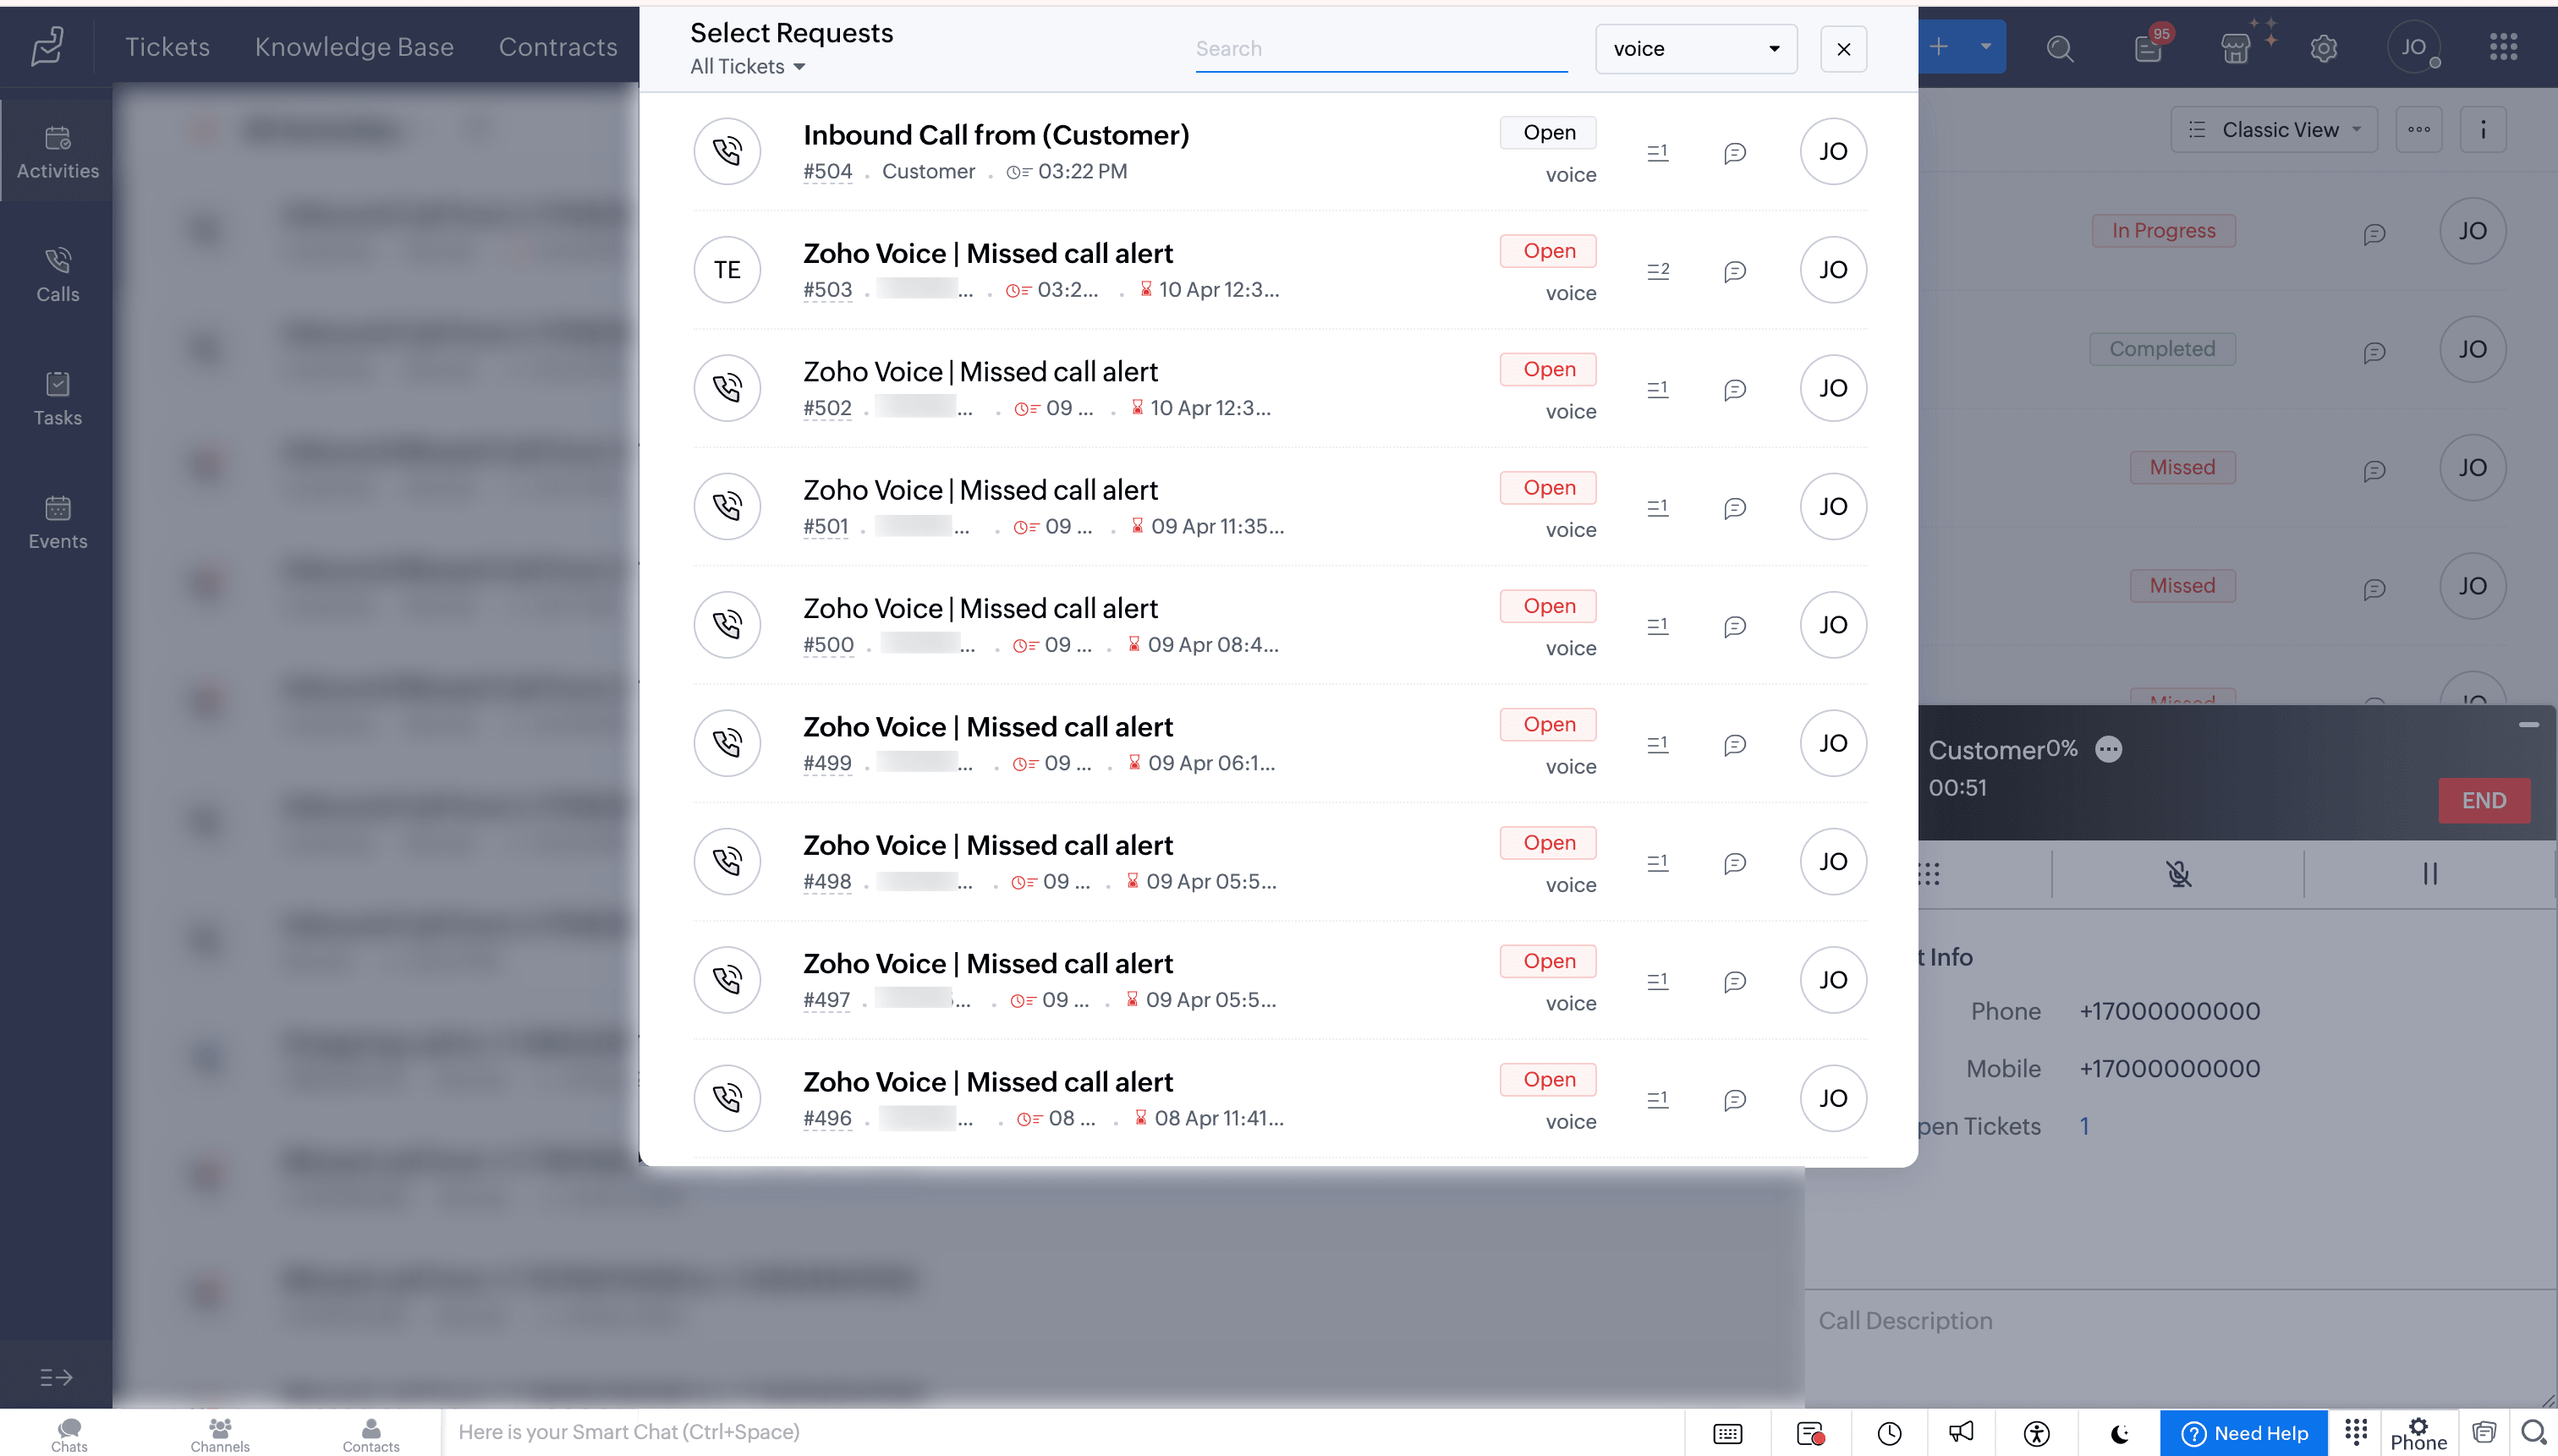Image resolution: width=2558 pixels, height=1456 pixels.
Task: Expand the All Tickets view dropdown
Action: [746, 66]
